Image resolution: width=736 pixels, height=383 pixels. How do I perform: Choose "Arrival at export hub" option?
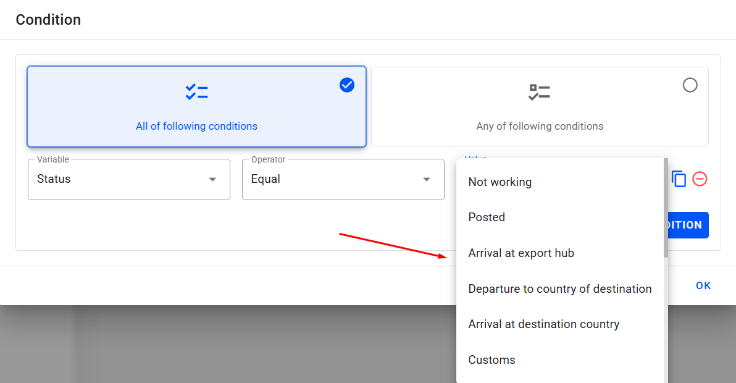[x=521, y=253]
